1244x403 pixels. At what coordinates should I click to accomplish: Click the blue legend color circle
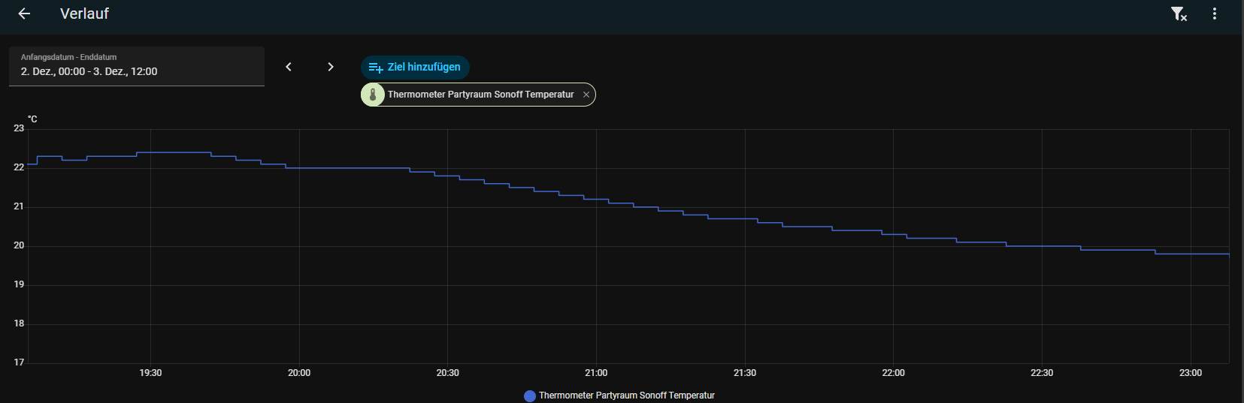pos(530,395)
